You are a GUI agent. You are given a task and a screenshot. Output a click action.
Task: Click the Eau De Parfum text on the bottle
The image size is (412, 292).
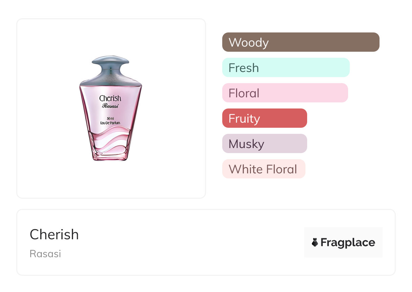pos(110,122)
